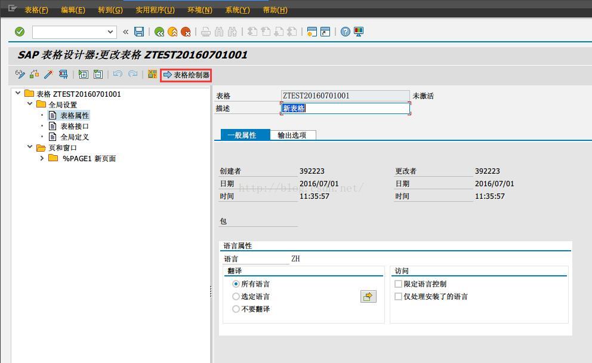Click the 未激活 status text
This screenshot has height=363, width=592.
[423, 96]
